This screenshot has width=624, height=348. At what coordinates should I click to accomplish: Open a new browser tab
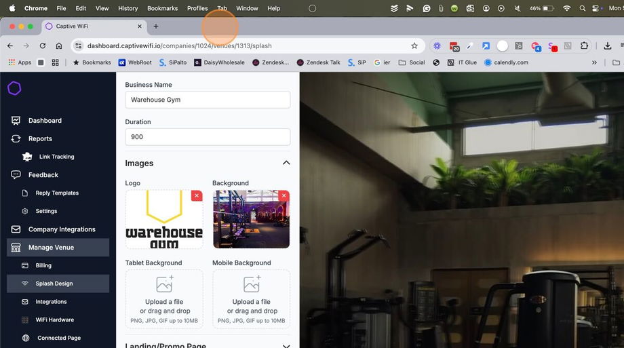[x=156, y=26]
